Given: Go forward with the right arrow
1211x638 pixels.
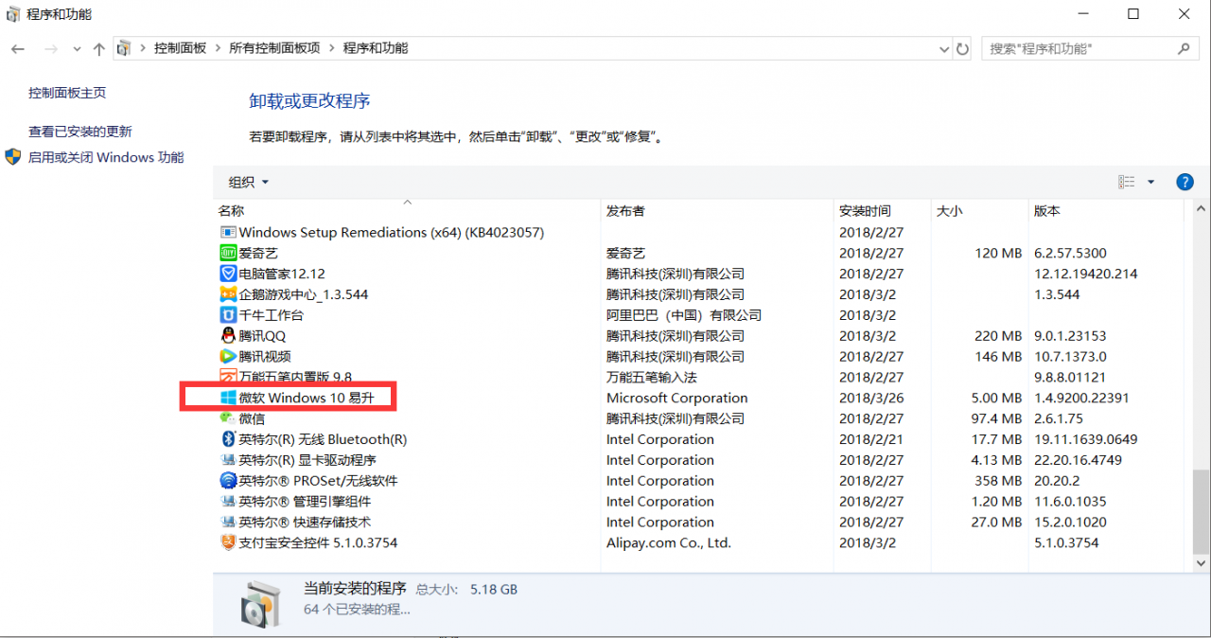Looking at the screenshot, I should click(51, 48).
